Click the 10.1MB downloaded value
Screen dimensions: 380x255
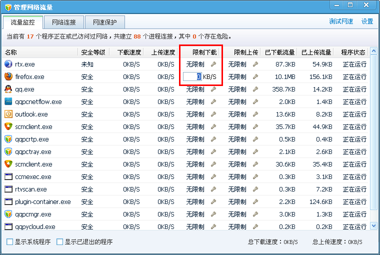[285, 76]
